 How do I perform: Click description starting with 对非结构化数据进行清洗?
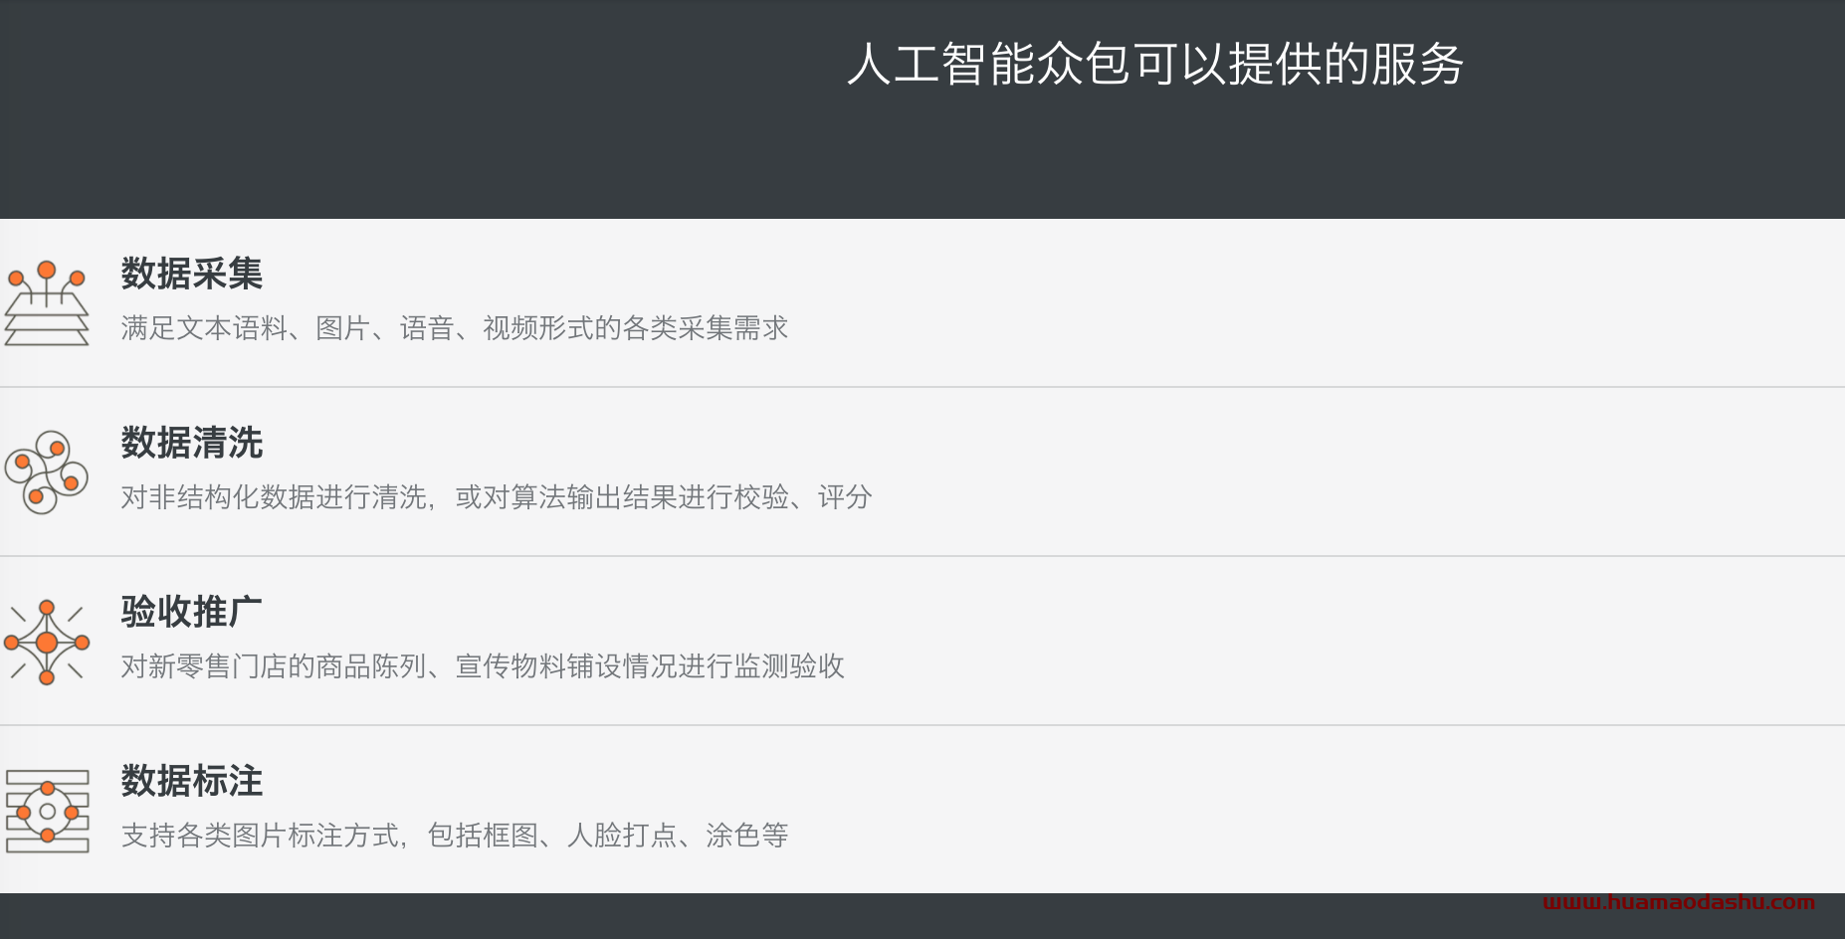point(497,497)
